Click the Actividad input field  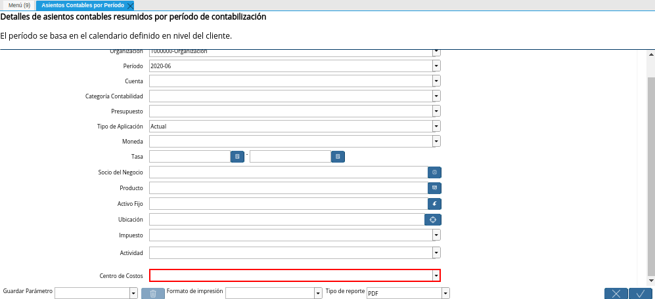click(291, 252)
